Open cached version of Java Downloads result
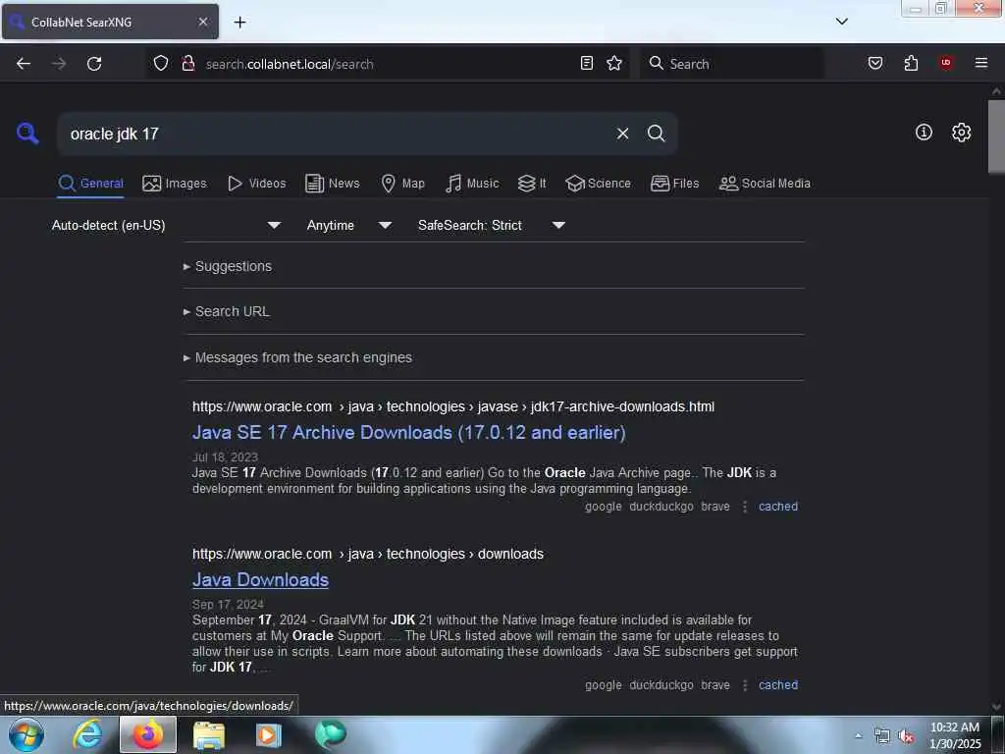 [778, 685]
